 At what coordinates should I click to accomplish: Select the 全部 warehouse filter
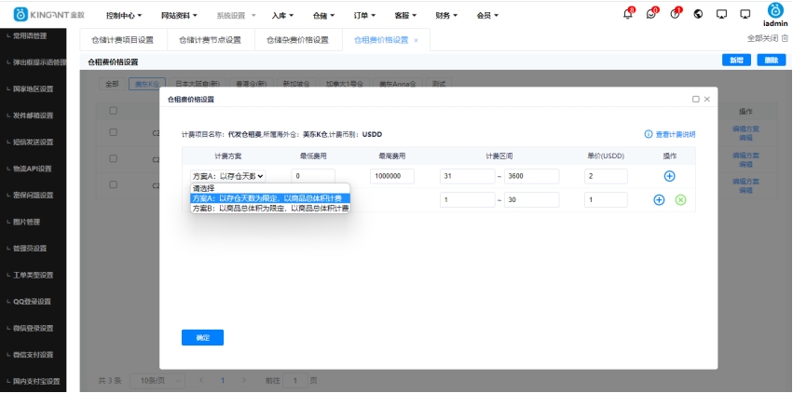[112, 84]
